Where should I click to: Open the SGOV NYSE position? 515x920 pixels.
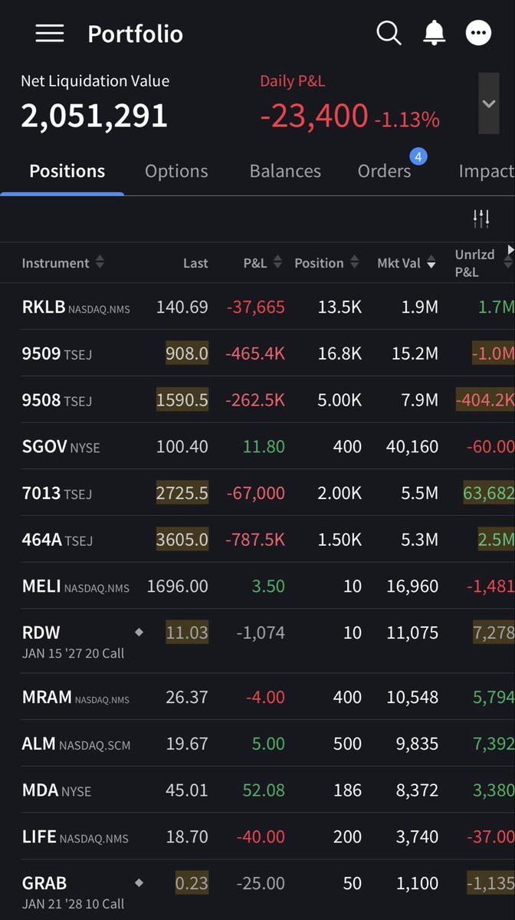point(257,446)
